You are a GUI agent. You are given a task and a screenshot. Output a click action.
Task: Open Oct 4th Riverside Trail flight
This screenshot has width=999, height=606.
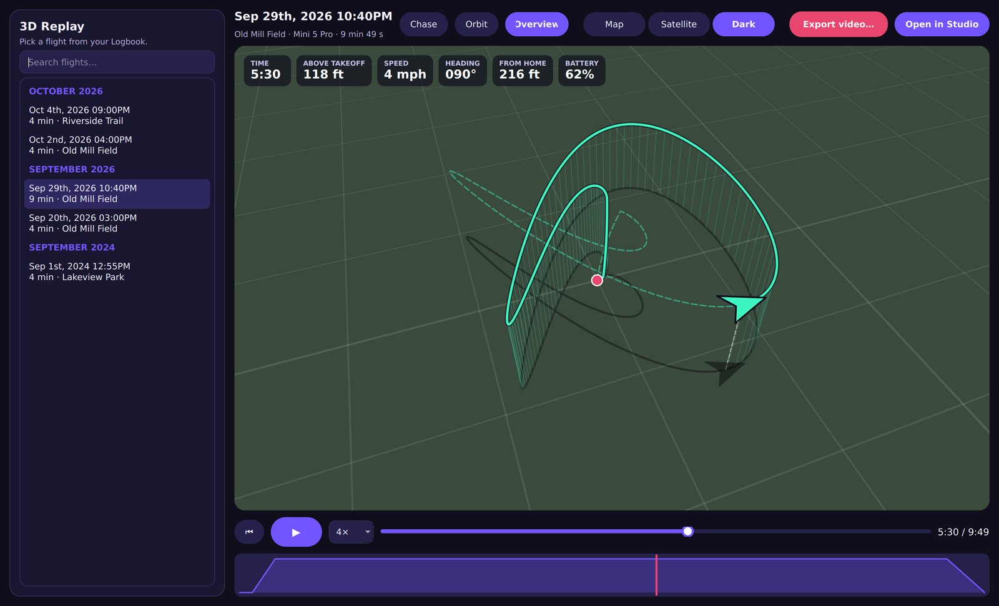[x=117, y=115]
